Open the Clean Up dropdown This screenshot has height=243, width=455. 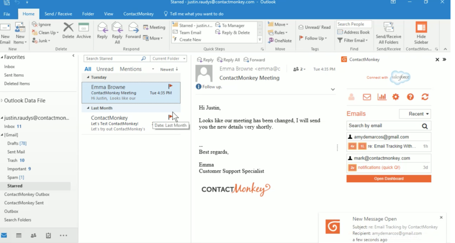coord(45,32)
